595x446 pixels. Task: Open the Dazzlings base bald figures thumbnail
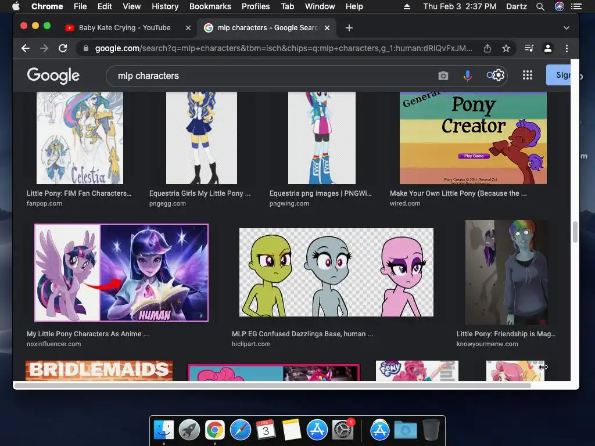[336, 272]
